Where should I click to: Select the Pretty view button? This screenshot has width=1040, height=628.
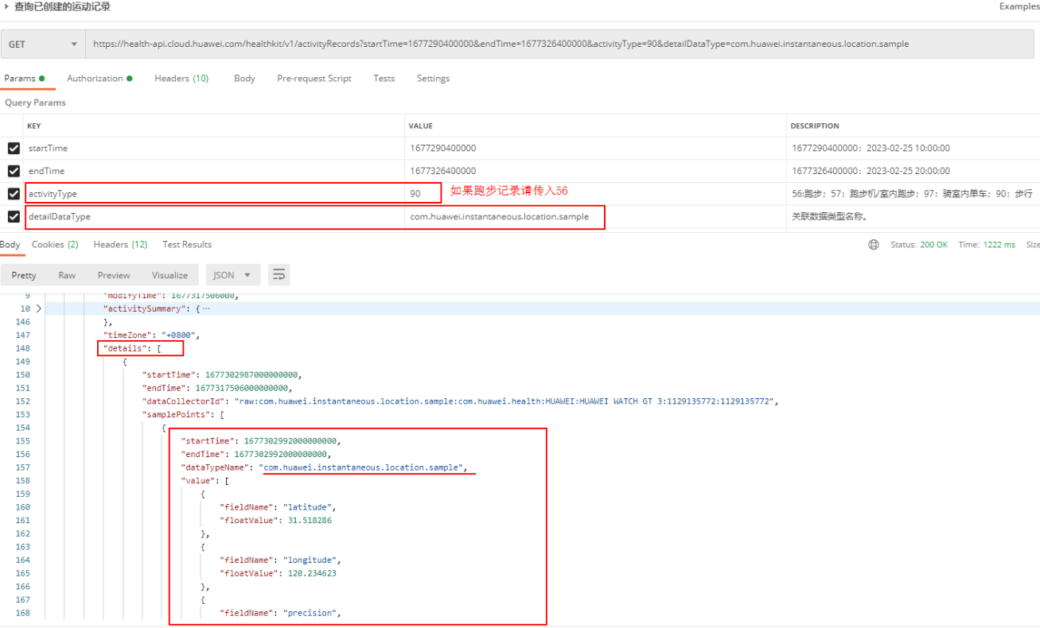coord(24,275)
